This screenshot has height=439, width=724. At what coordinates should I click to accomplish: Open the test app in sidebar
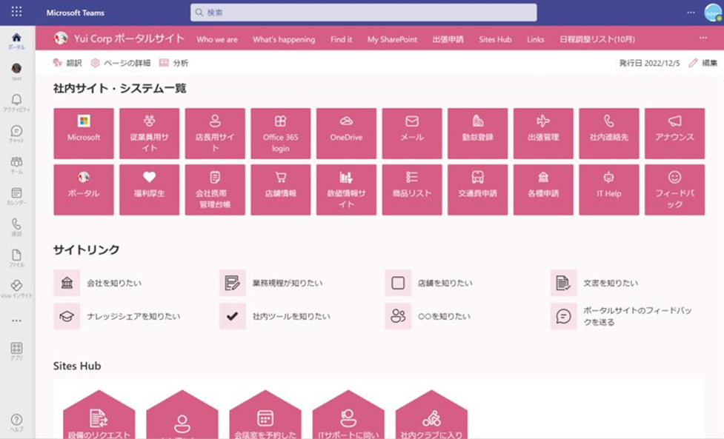pos(16,72)
